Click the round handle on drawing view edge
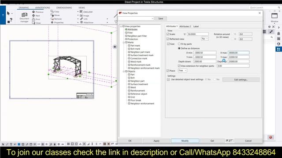282x158 pixels. [115, 47]
